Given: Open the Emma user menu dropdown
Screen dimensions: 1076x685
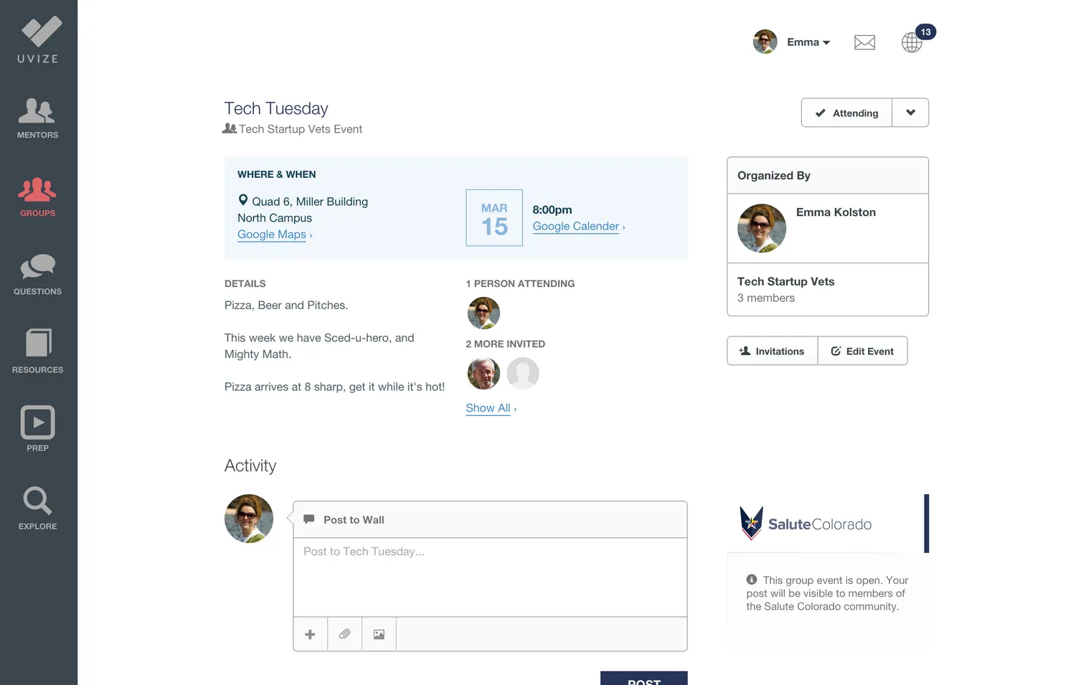Looking at the screenshot, I should (x=808, y=42).
